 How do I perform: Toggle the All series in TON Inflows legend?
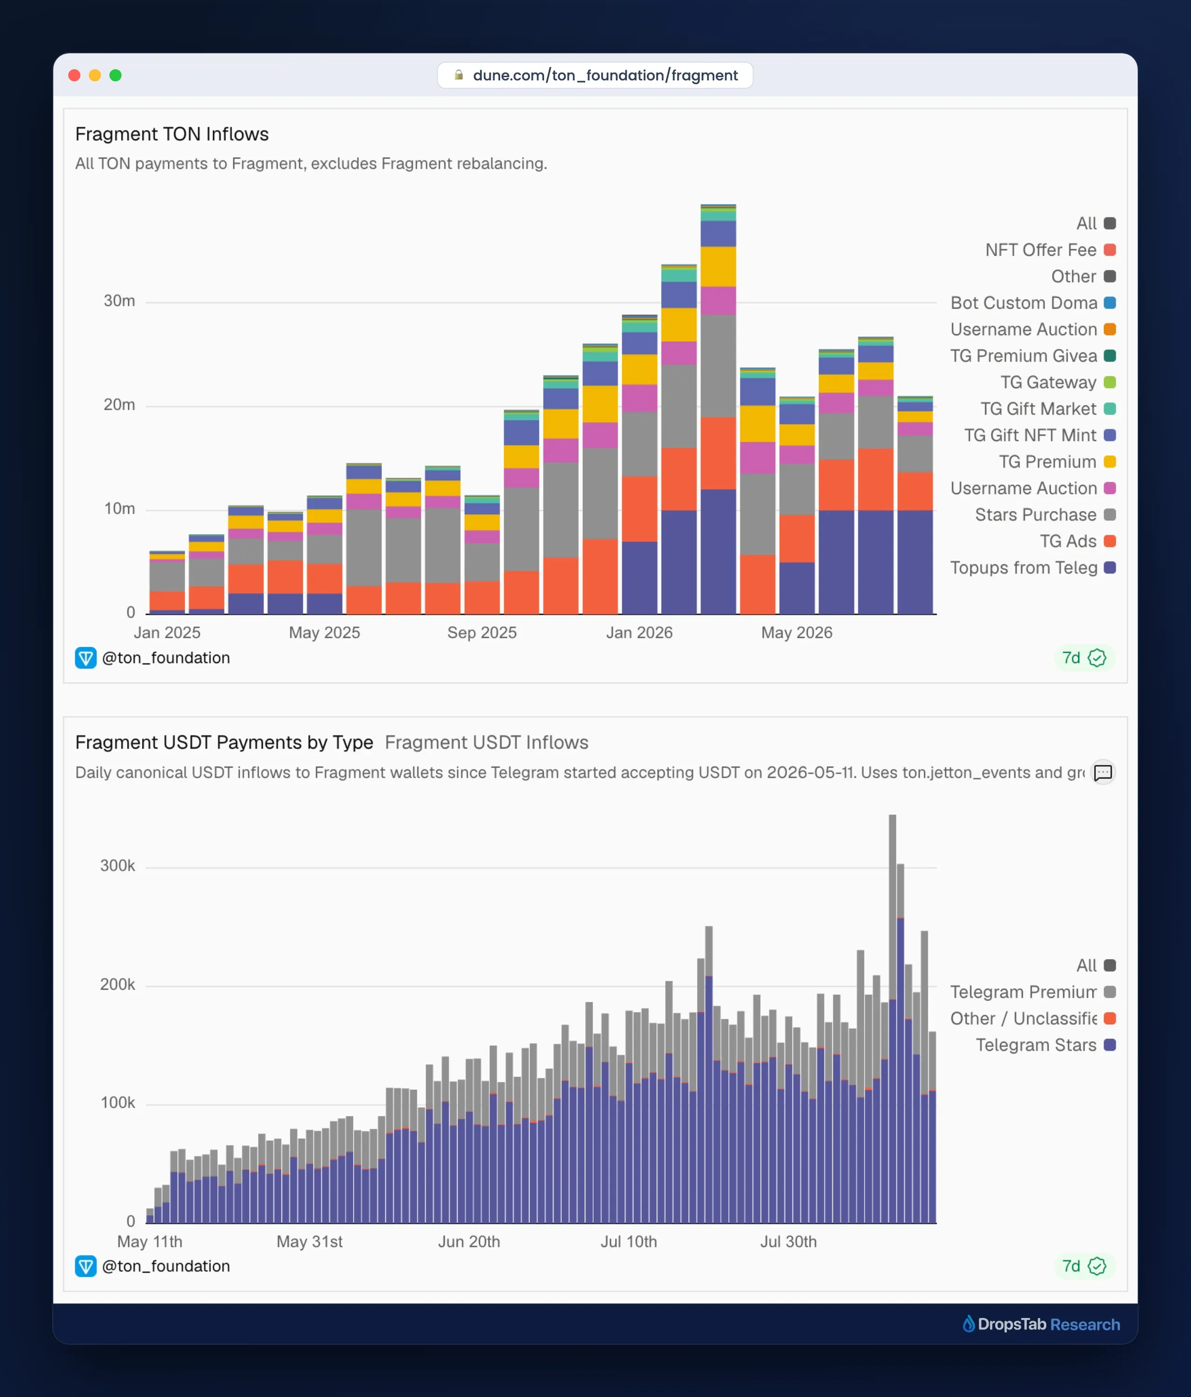[x=1095, y=223]
